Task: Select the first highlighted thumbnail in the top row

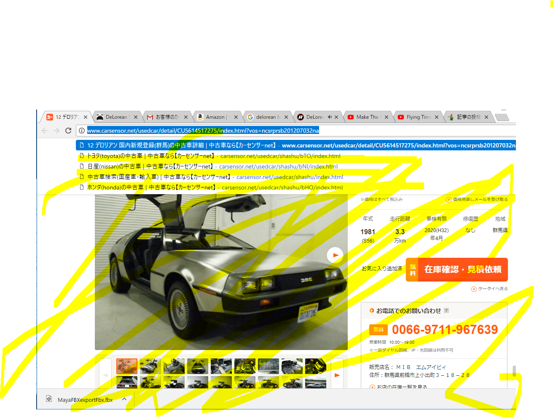Action: 127,366
